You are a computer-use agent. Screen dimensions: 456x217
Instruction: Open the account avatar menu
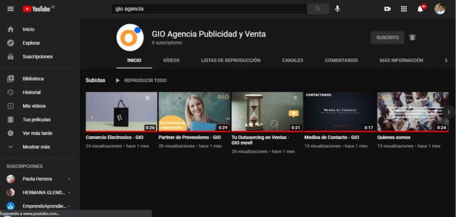click(x=440, y=9)
